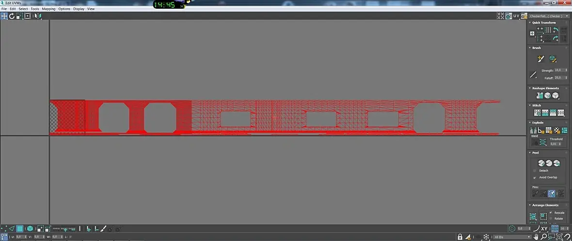The width and height of the screenshot is (572, 241).
Task: Click the Zoom magnifier icon
Action: click(x=544, y=237)
